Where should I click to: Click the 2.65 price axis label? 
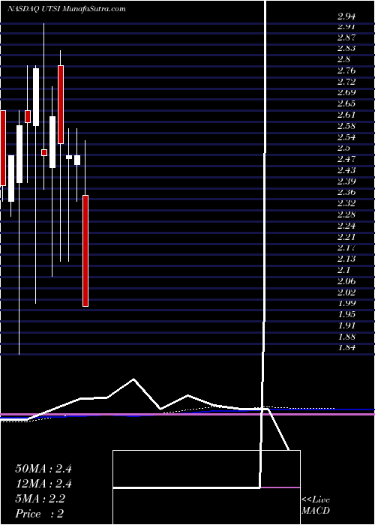[x=346, y=103]
